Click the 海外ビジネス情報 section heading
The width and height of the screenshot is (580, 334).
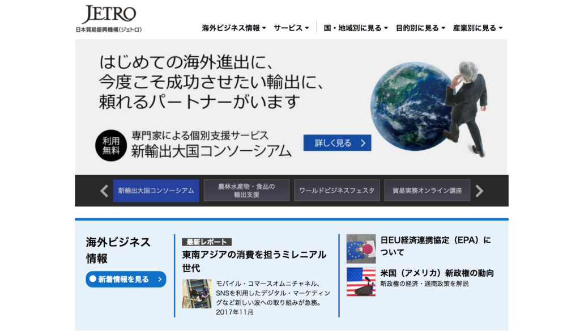pos(118,250)
